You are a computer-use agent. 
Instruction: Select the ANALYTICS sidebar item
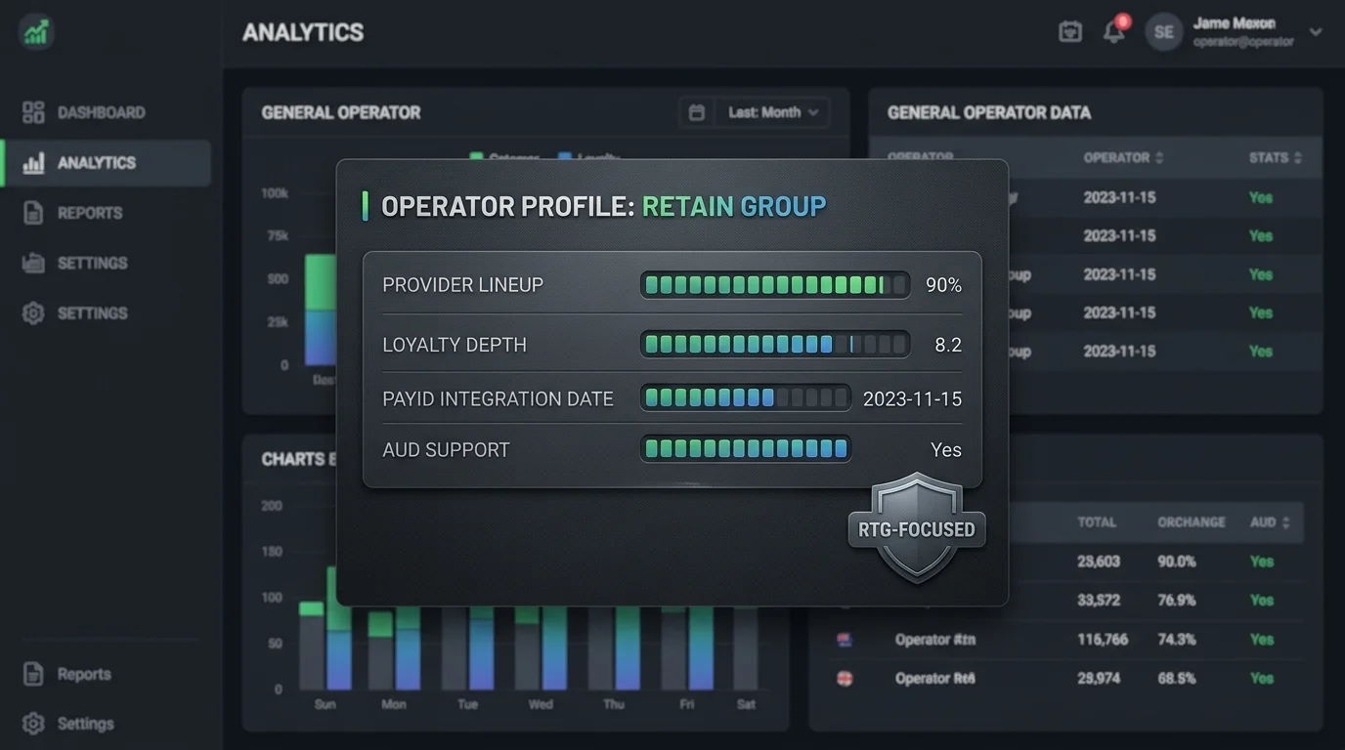tap(106, 163)
